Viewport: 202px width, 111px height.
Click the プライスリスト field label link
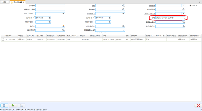coord(150,13)
